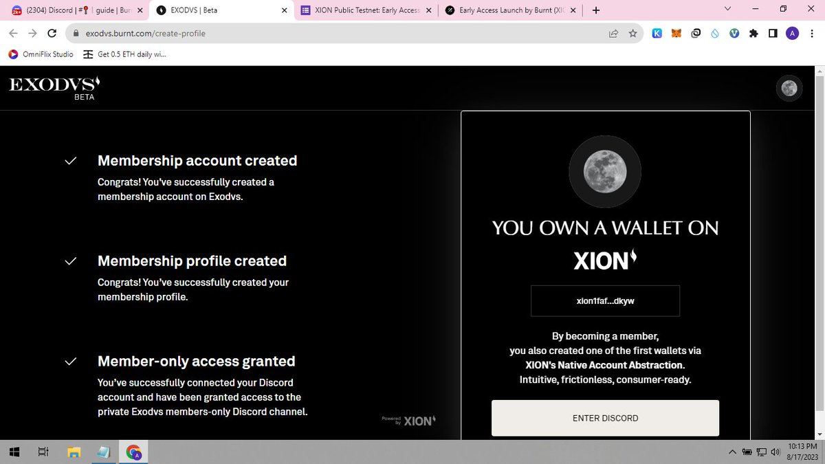
Task: Click checkmark beside Member-only access granted
Action: click(70, 362)
